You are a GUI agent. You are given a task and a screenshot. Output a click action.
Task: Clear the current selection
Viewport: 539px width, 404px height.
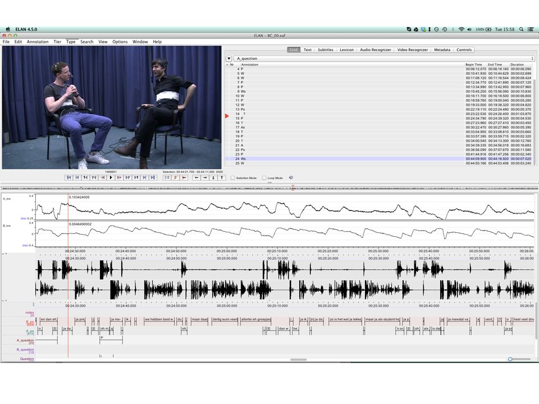(x=175, y=178)
